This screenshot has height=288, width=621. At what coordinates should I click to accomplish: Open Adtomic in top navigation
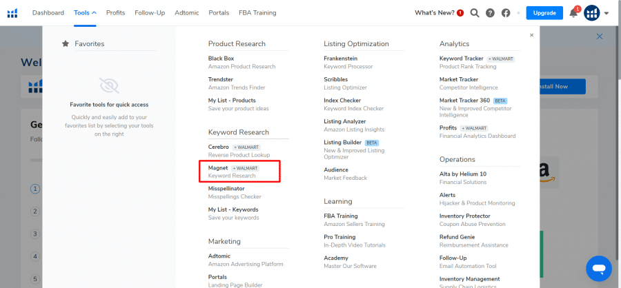tap(187, 12)
